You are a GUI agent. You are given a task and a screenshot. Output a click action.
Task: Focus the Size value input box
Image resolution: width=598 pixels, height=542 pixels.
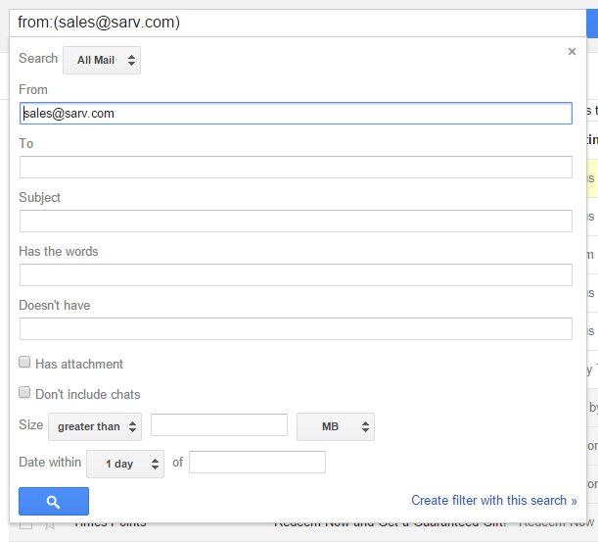(x=218, y=425)
